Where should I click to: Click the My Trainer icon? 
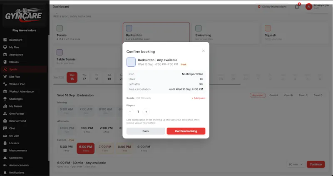(5, 106)
